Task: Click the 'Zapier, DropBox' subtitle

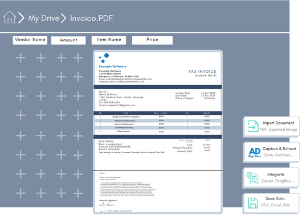Action: click(278, 181)
